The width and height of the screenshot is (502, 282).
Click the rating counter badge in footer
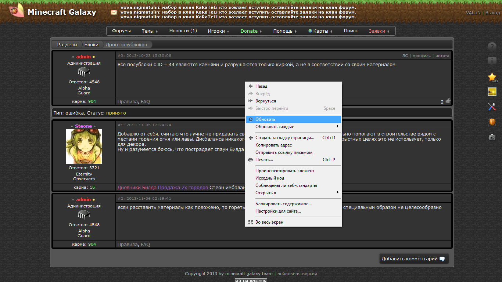[251, 280]
